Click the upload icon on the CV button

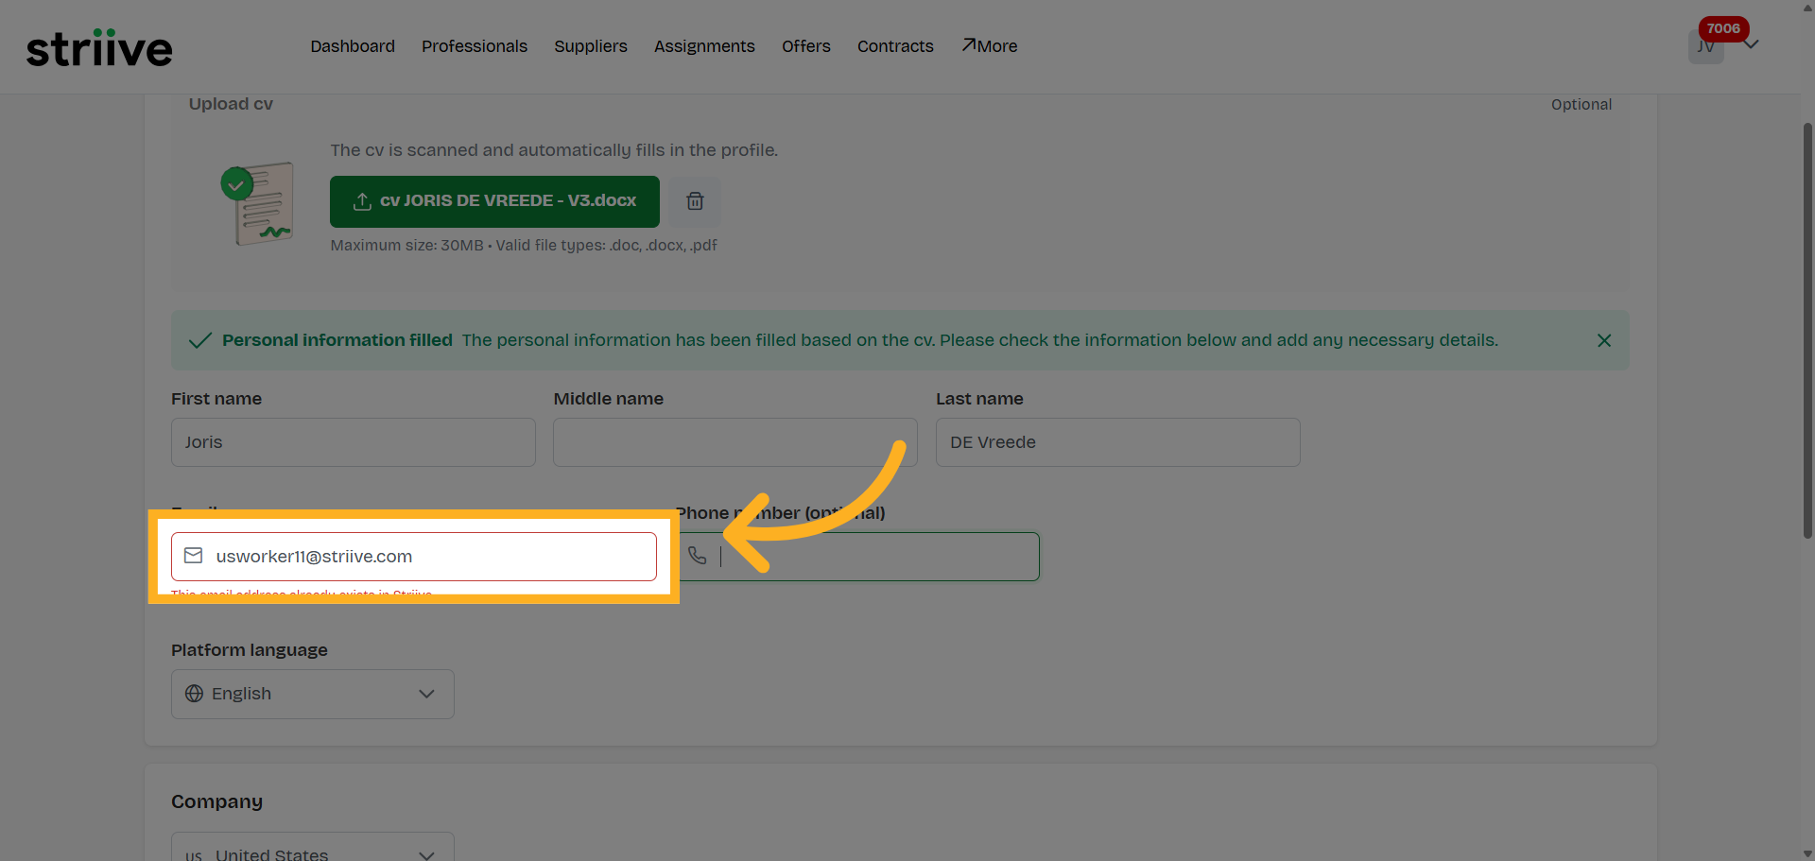[x=362, y=201]
